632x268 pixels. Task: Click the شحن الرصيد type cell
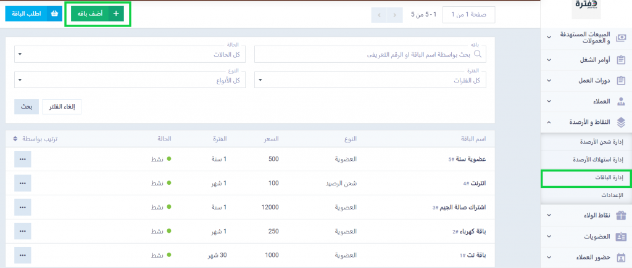pos(341,183)
